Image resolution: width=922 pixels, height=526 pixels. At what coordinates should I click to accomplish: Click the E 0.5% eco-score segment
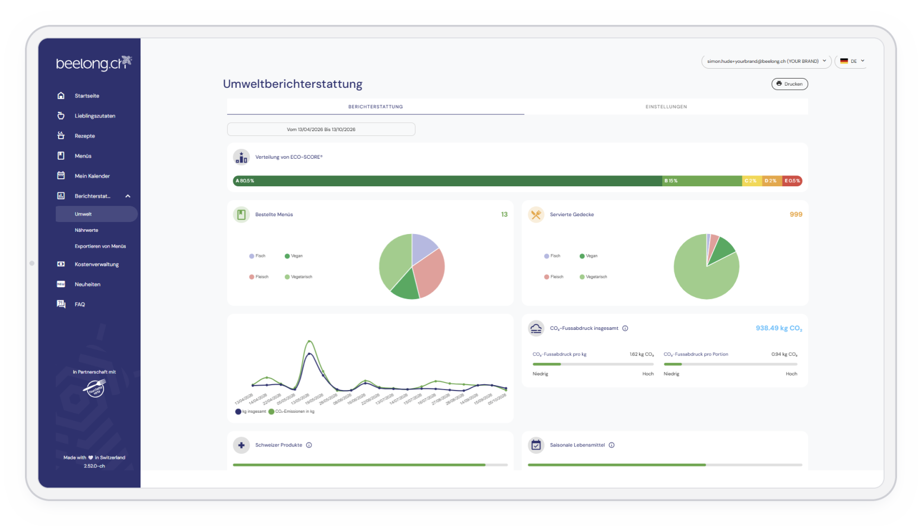(x=792, y=181)
